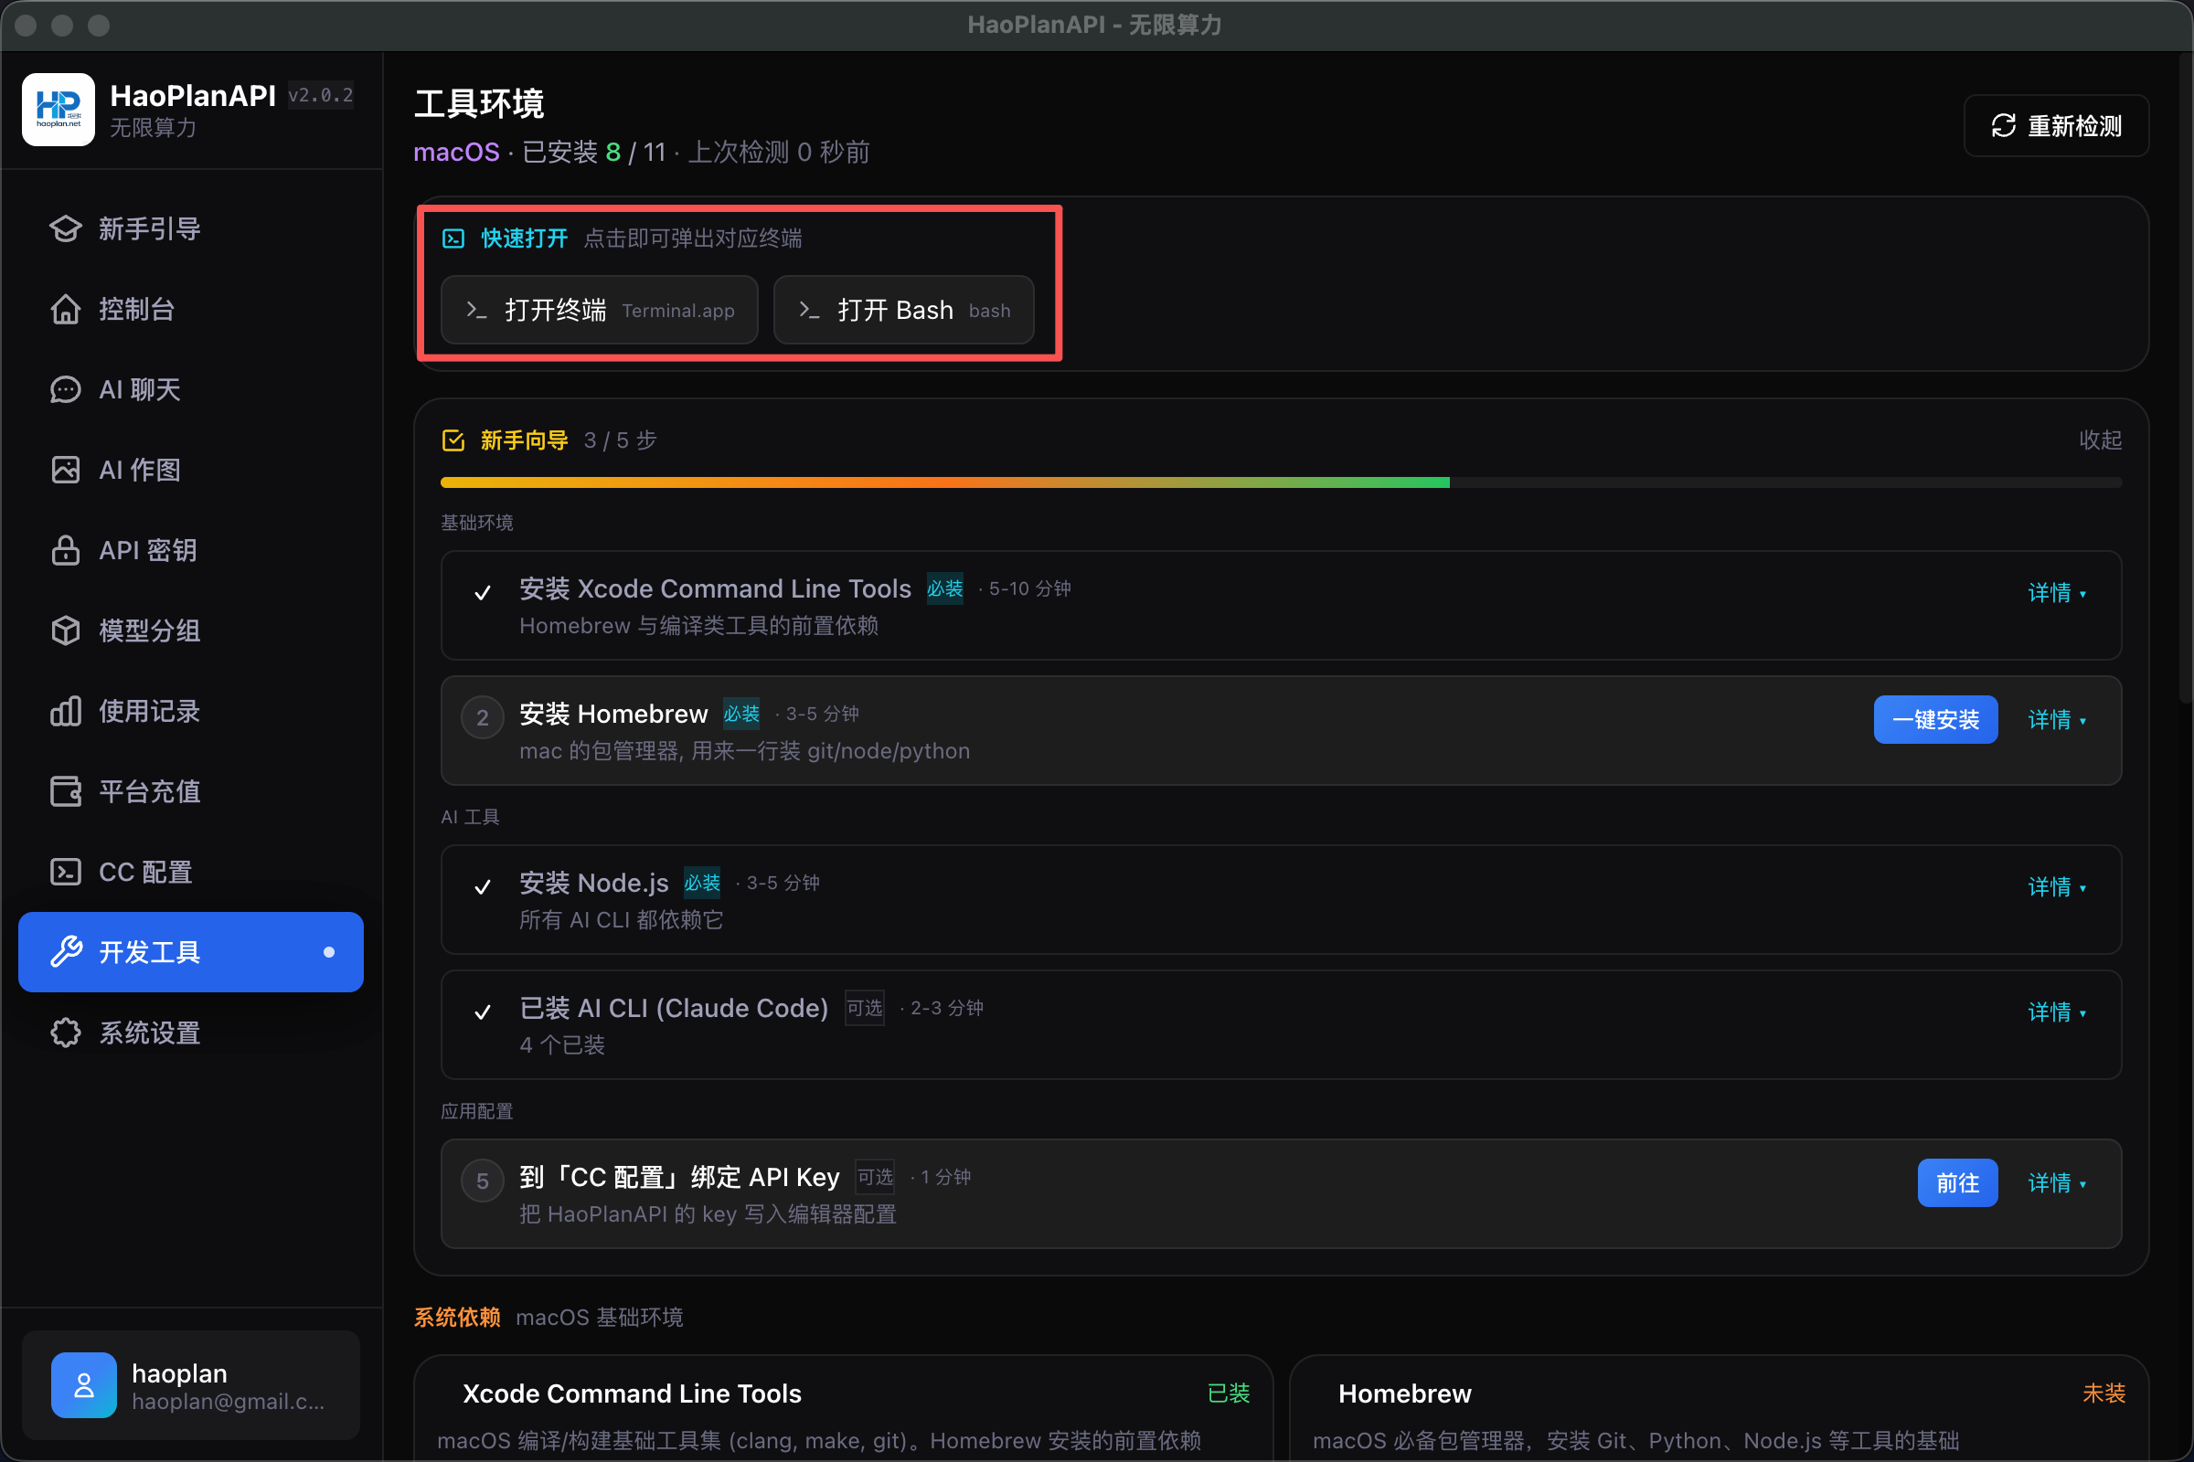Click 前往 to bind the API Key
2194x1462 pixels.
(x=1957, y=1183)
